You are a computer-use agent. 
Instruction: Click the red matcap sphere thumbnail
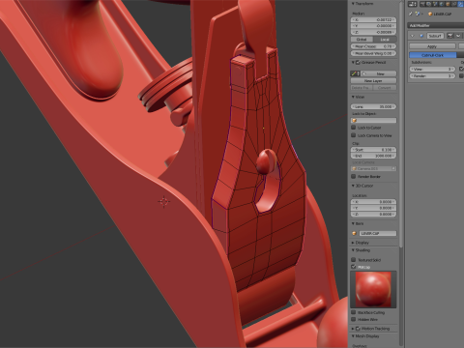(x=373, y=289)
